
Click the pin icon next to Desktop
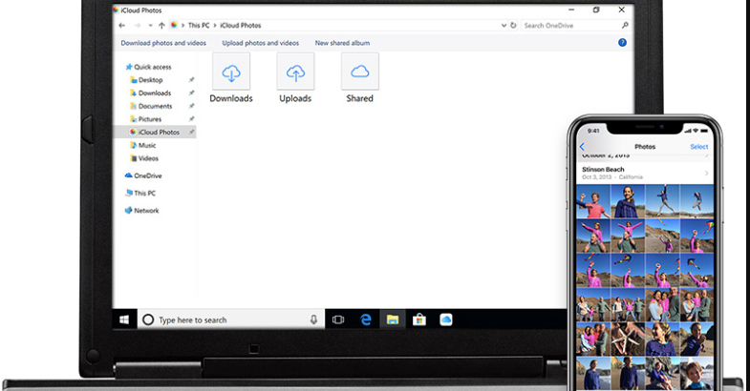(x=191, y=80)
